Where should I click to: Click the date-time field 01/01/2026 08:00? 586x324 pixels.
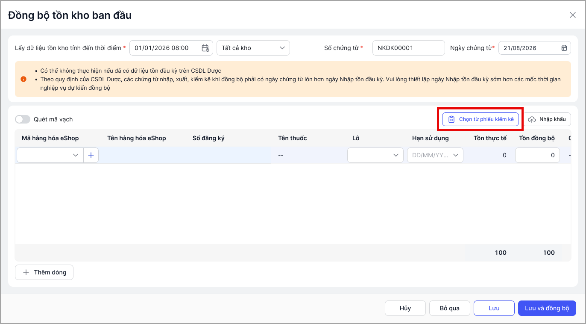tap(171, 48)
